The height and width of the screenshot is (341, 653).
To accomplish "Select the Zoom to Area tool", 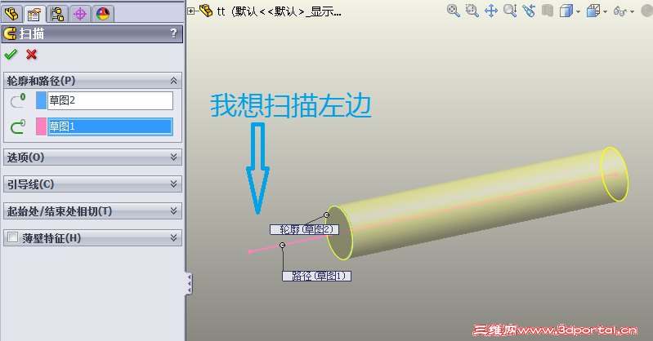I will (x=472, y=11).
